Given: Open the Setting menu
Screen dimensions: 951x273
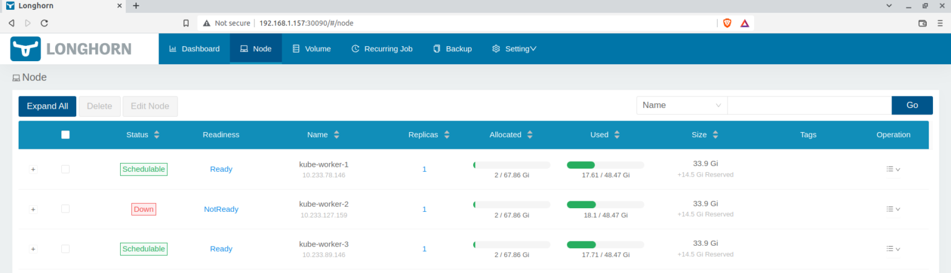Looking at the screenshot, I should [x=514, y=49].
